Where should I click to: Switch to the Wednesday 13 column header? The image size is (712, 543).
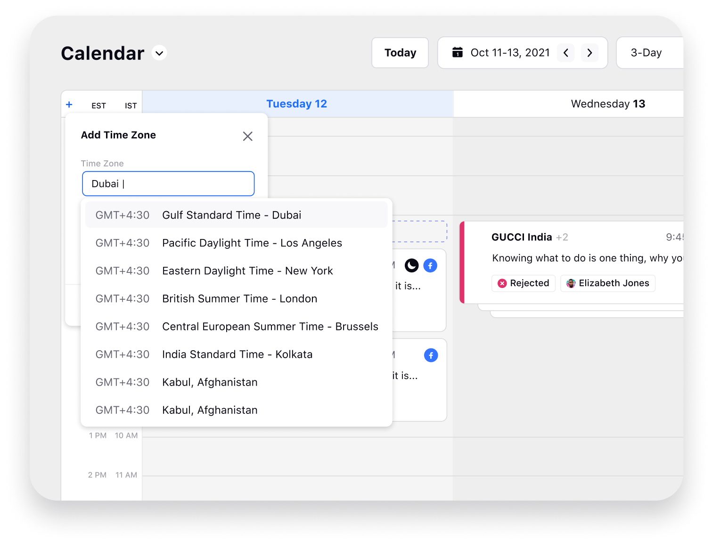(x=607, y=104)
